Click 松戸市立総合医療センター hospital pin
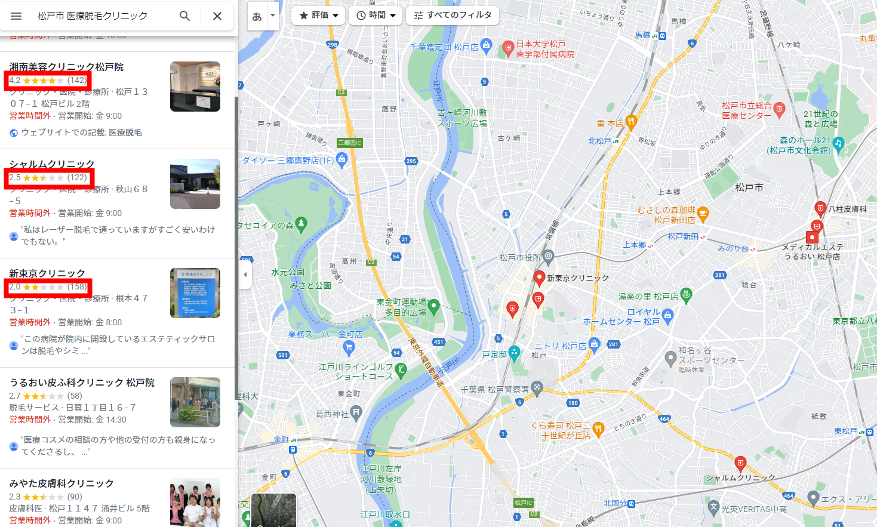This screenshot has width=877, height=527. tap(779, 109)
